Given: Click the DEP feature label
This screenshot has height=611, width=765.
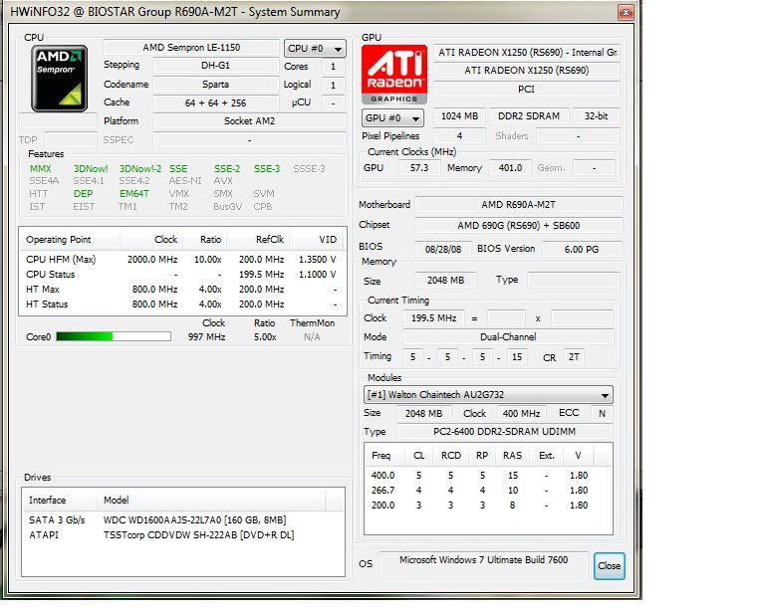Looking at the screenshot, I should click(x=83, y=193).
